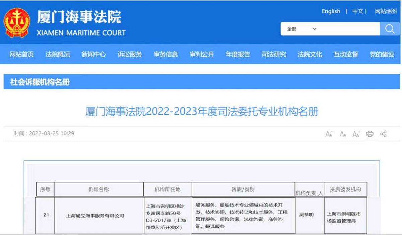The width and height of the screenshot is (402, 235).
Task: Click the default font size icon
Action: click(343, 133)
